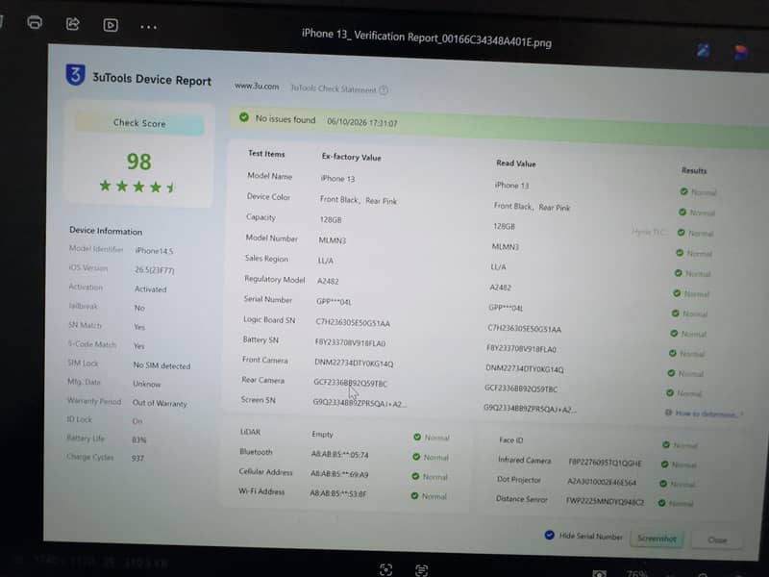Screen dimensions: 769x577
Task: Click the Dot Projector serial value
Action: point(602,482)
